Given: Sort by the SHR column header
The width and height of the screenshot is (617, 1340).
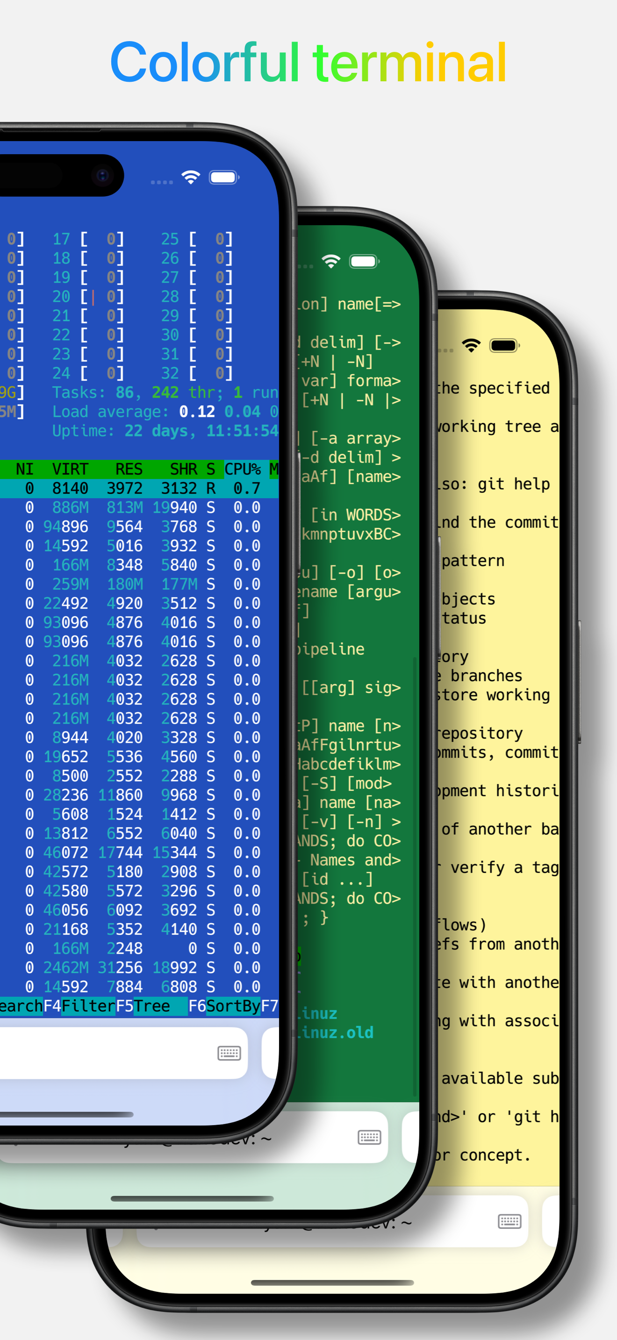Looking at the screenshot, I should click(184, 469).
